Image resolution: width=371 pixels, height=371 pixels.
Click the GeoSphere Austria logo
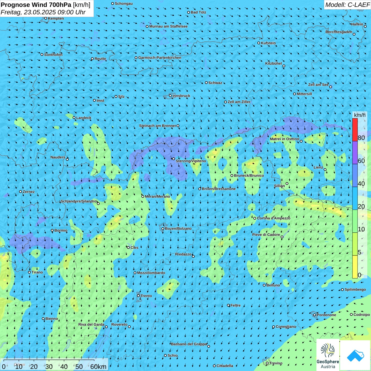pyautogui.click(x=328, y=355)
